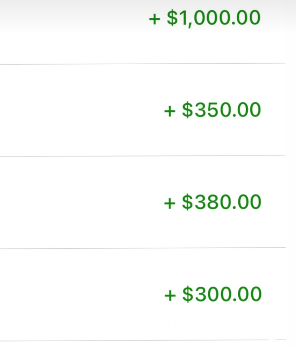The width and height of the screenshot is (296, 348).
Task: Click the divider line below the $300.00 row
Action: pos(143,340)
